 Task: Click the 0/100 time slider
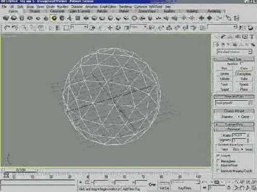21,170
